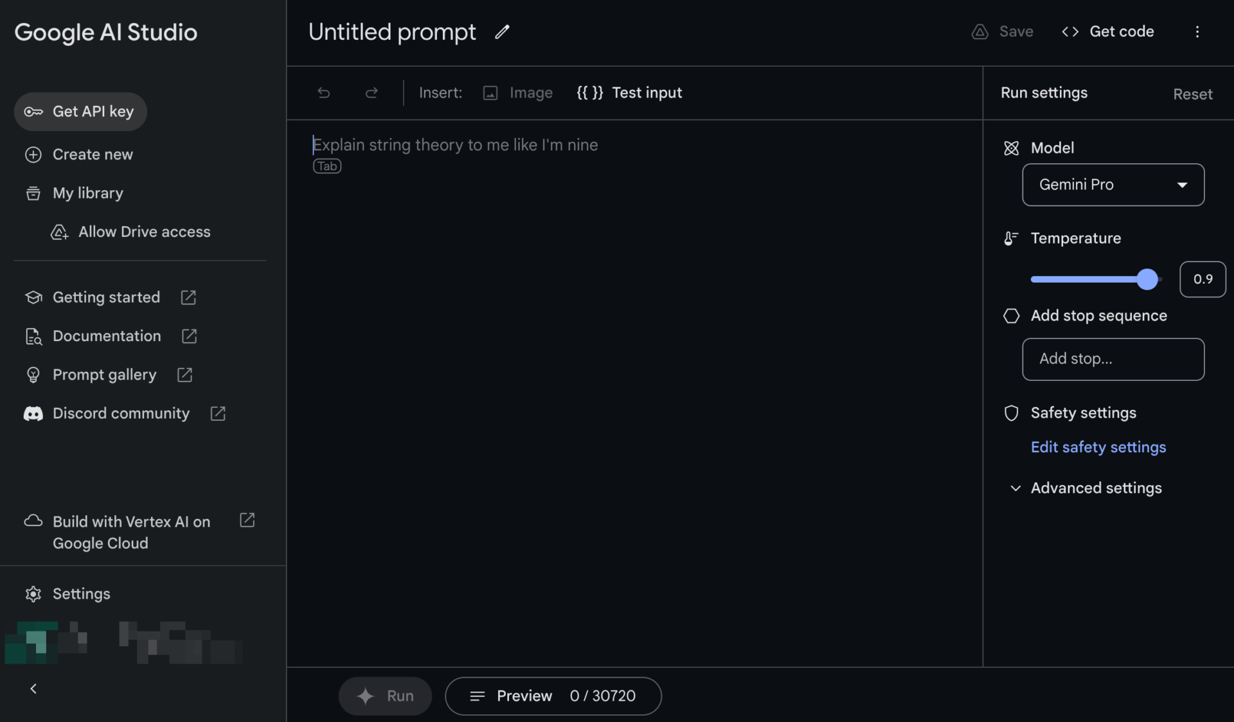The height and width of the screenshot is (722, 1234).
Task: Open the three-dot more options menu
Action: click(x=1197, y=32)
